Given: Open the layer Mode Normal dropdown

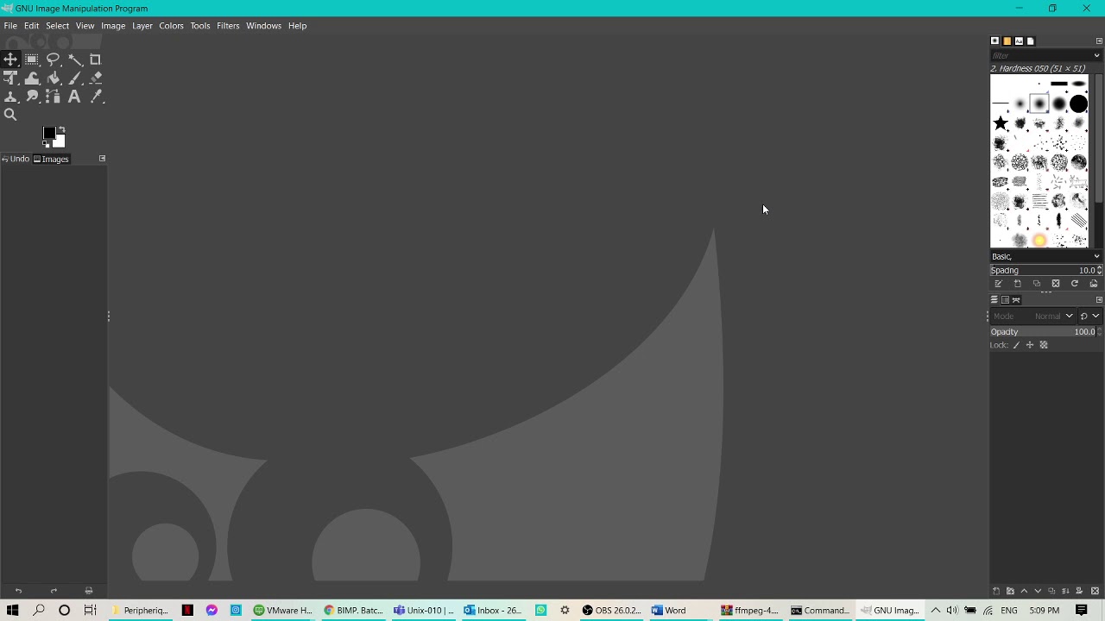Looking at the screenshot, I should tap(1033, 316).
